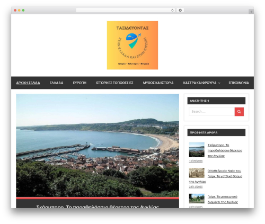The width and height of the screenshot is (265, 224).
Task: Maximize the window with the green button
Action: click(x=23, y=11)
